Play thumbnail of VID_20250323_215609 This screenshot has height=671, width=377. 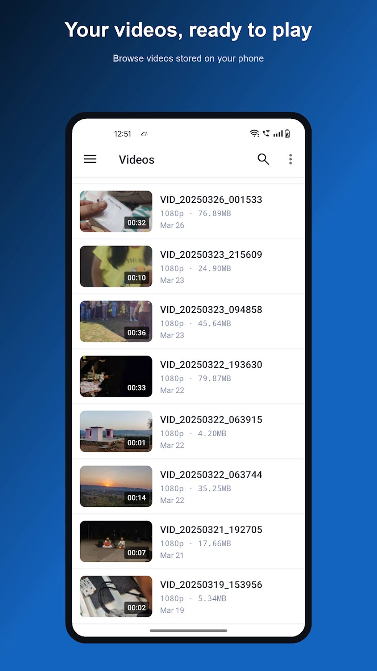(x=116, y=267)
